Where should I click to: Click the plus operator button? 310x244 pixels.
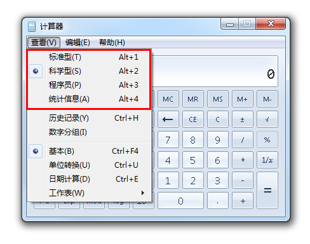[x=243, y=201]
